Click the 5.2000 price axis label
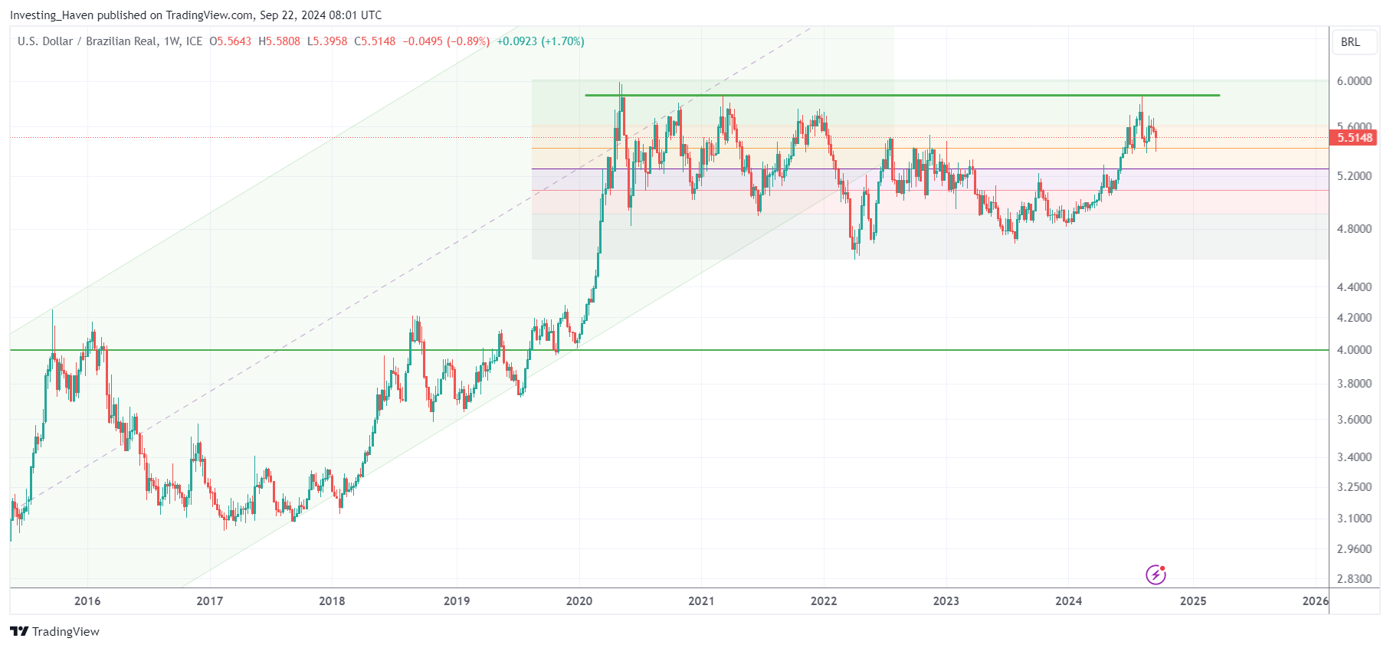This screenshot has width=1390, height=648. tap(1354, 176)
